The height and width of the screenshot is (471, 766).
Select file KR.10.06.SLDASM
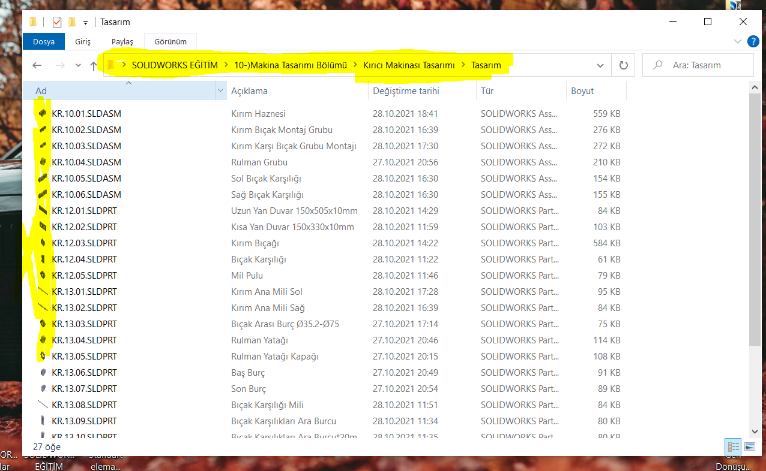[86, 194]
